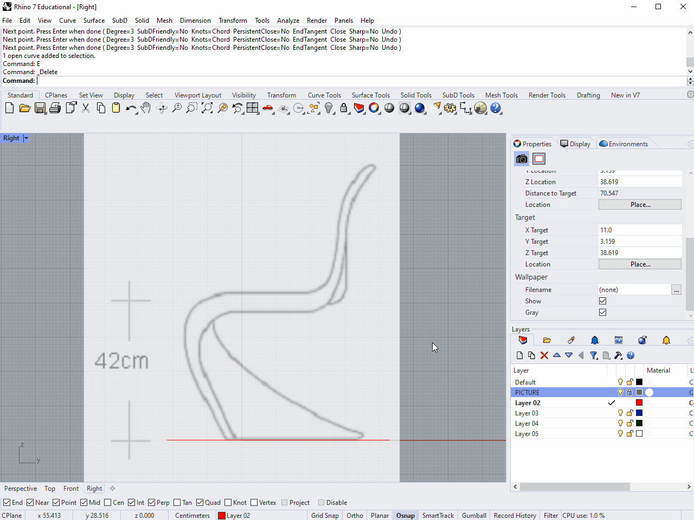Click the Place... button under Target
The image size is (694, 520).
point(640,264)
